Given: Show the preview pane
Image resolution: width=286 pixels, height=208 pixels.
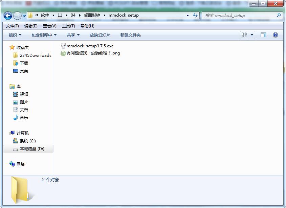Looking at the screenshot, I should click(x=263, y=35).
